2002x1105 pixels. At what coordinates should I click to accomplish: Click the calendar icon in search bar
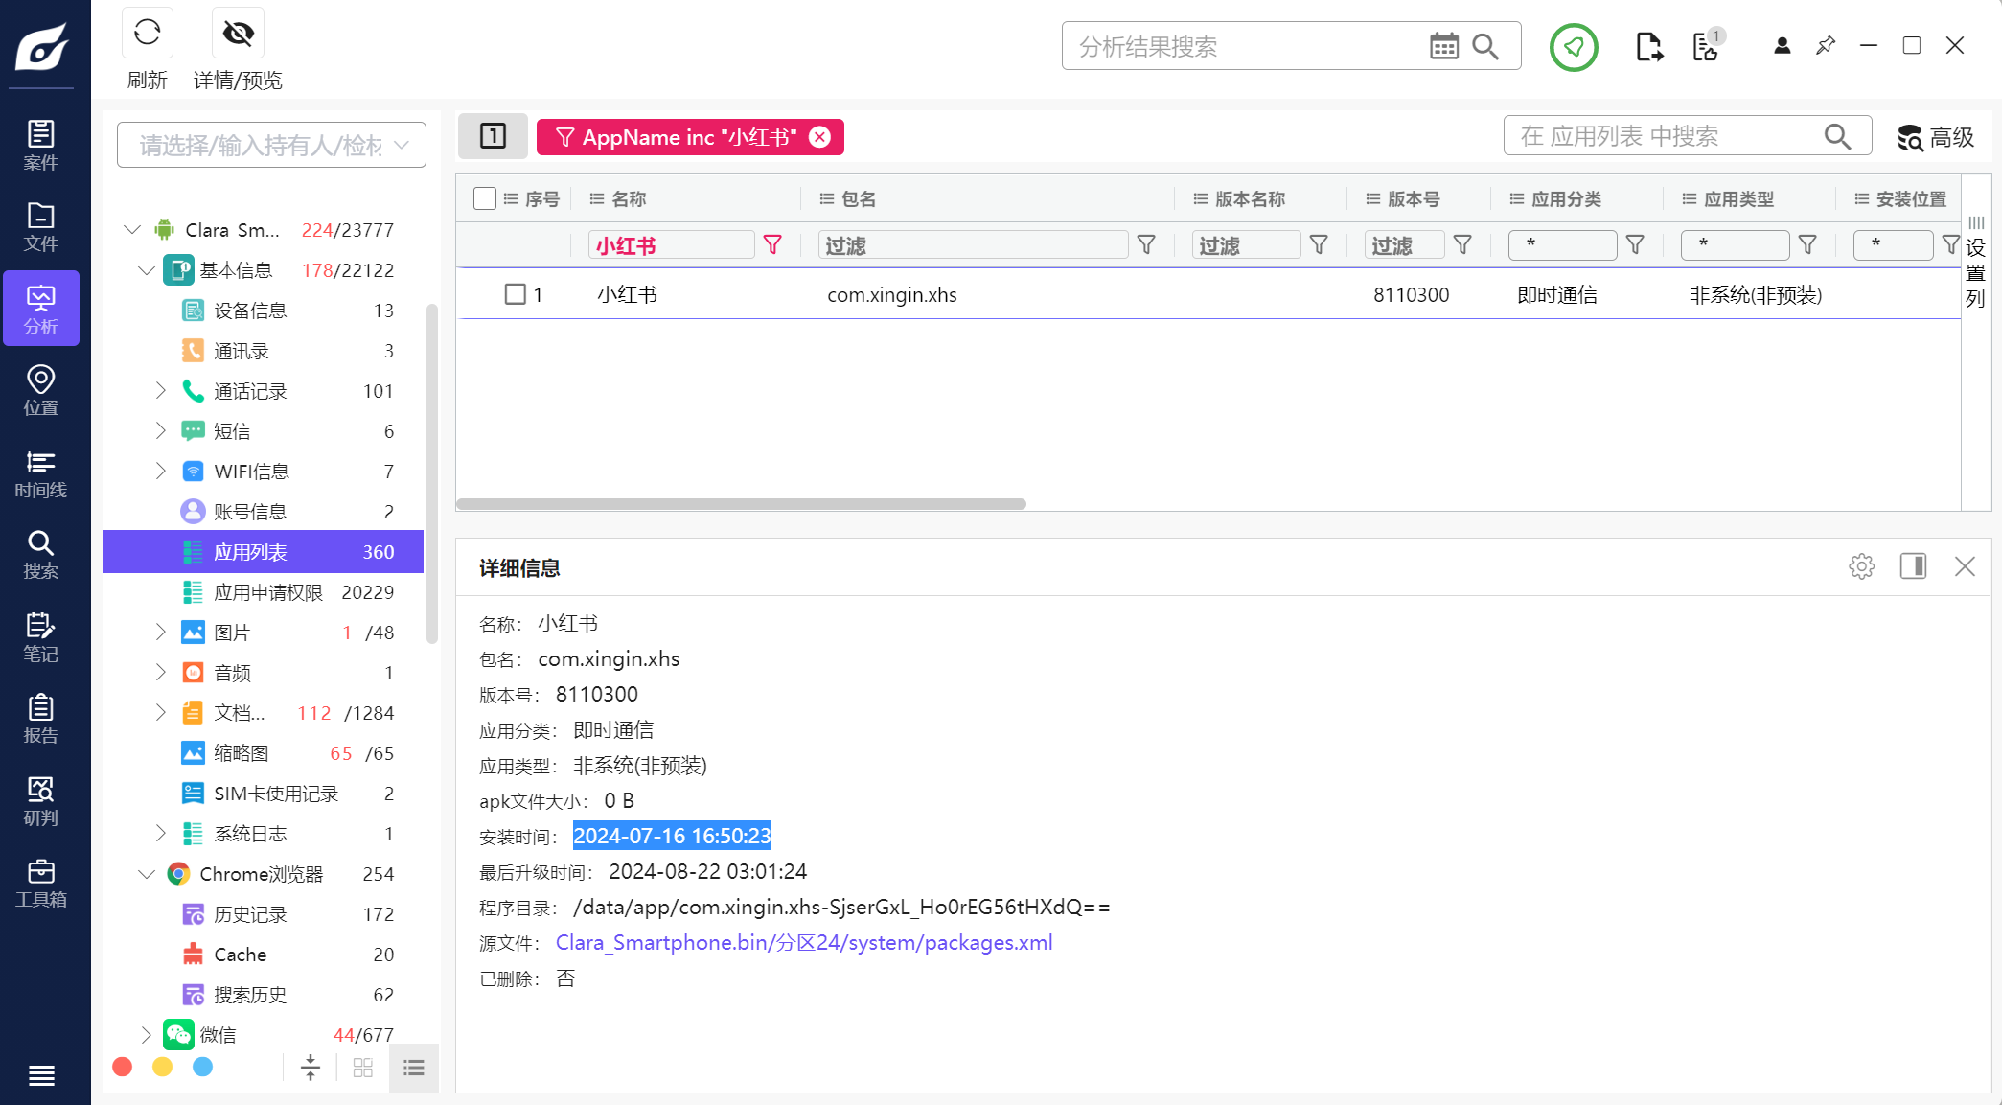click(1443, 46)
